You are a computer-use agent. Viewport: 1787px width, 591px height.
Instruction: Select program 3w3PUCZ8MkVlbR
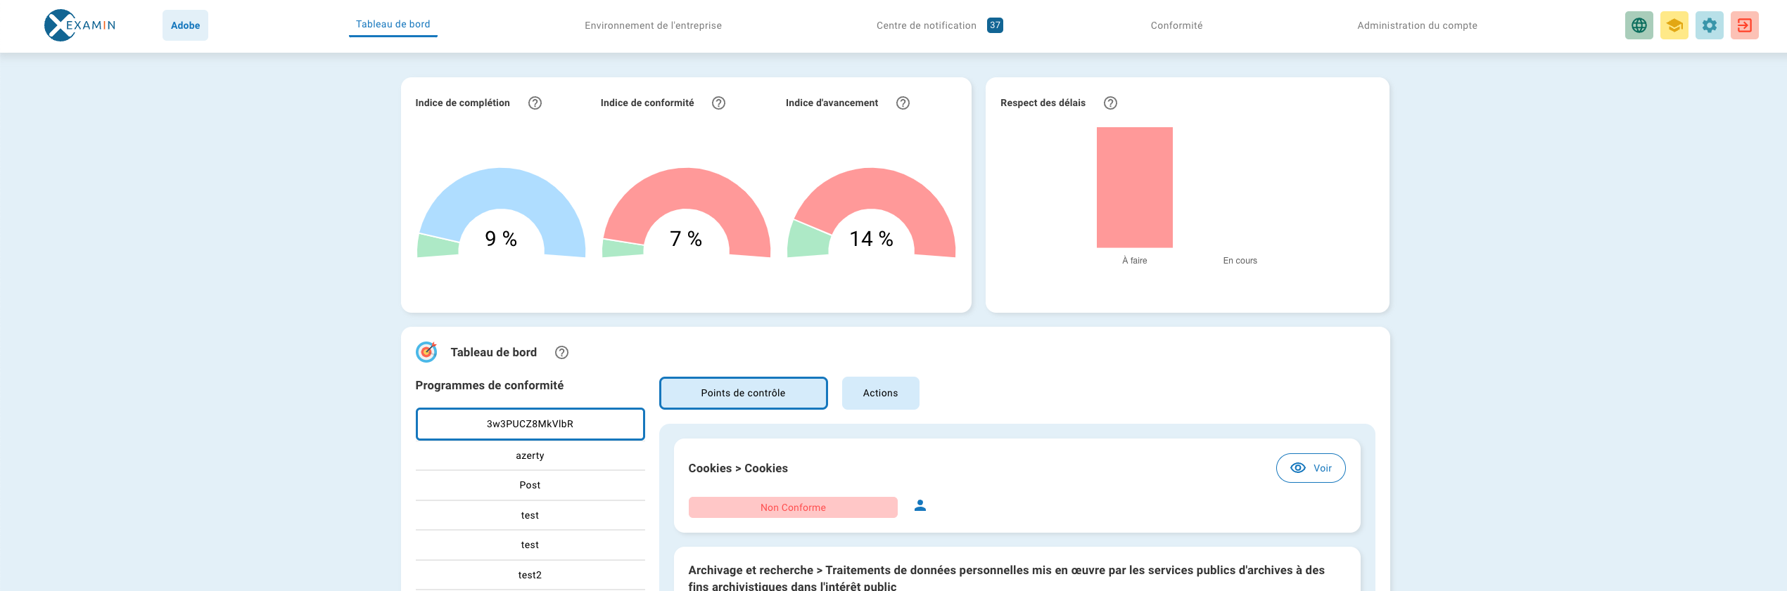tap(530, 424)
